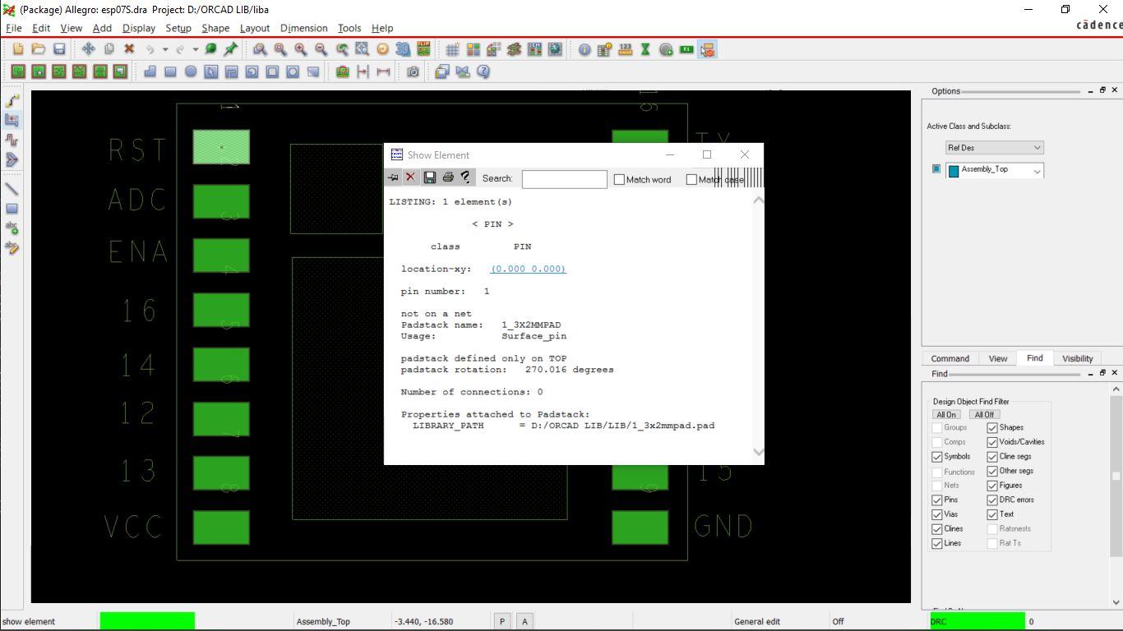This screenshot has height=631, width=1123.
Task: Print the Show Element listing
Action: click(448, 177)
